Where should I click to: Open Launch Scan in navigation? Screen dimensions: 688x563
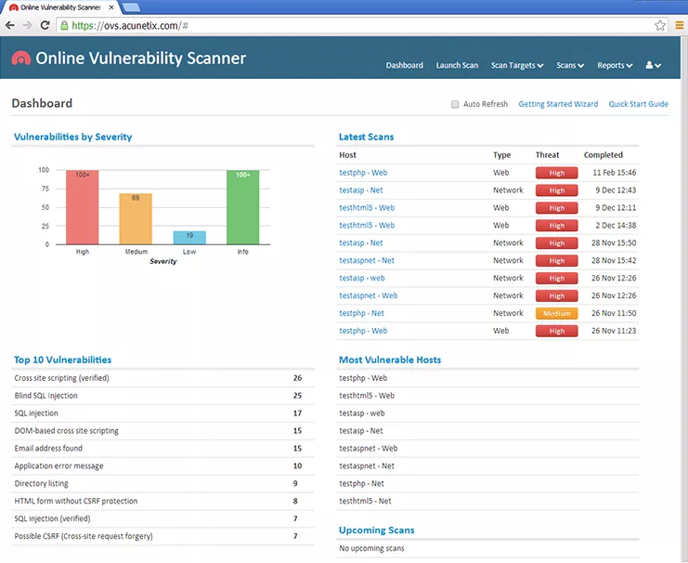(x=457, y=65)
